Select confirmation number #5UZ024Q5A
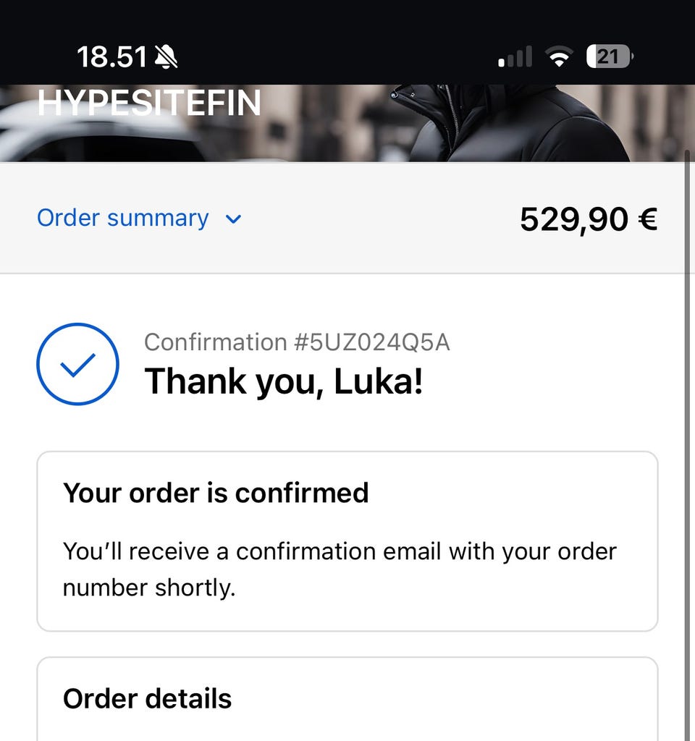 point(297,342)
